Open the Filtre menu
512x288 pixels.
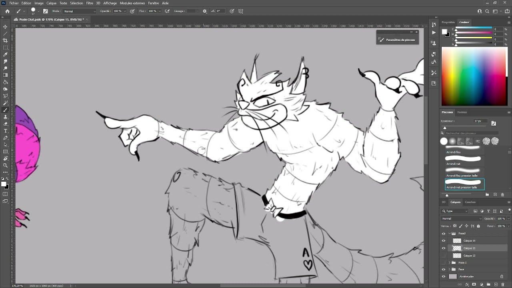[90, 3]
